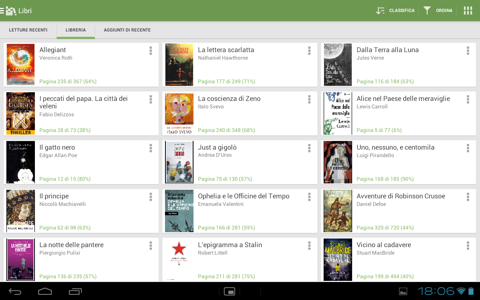
Task: Tap the Android recent apps button
Action: click(x=75, y=291)
